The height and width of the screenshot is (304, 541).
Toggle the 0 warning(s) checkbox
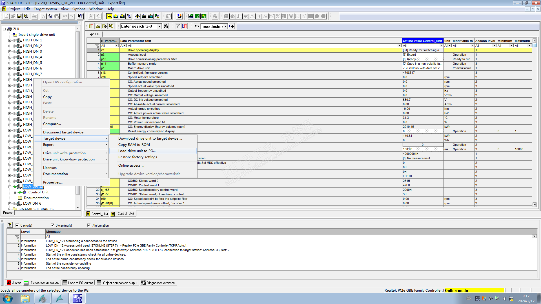pyautogui.click(x=52, y=225)
